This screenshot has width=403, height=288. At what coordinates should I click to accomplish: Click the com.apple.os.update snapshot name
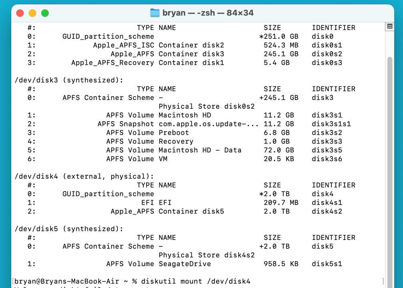coord(209,124)
